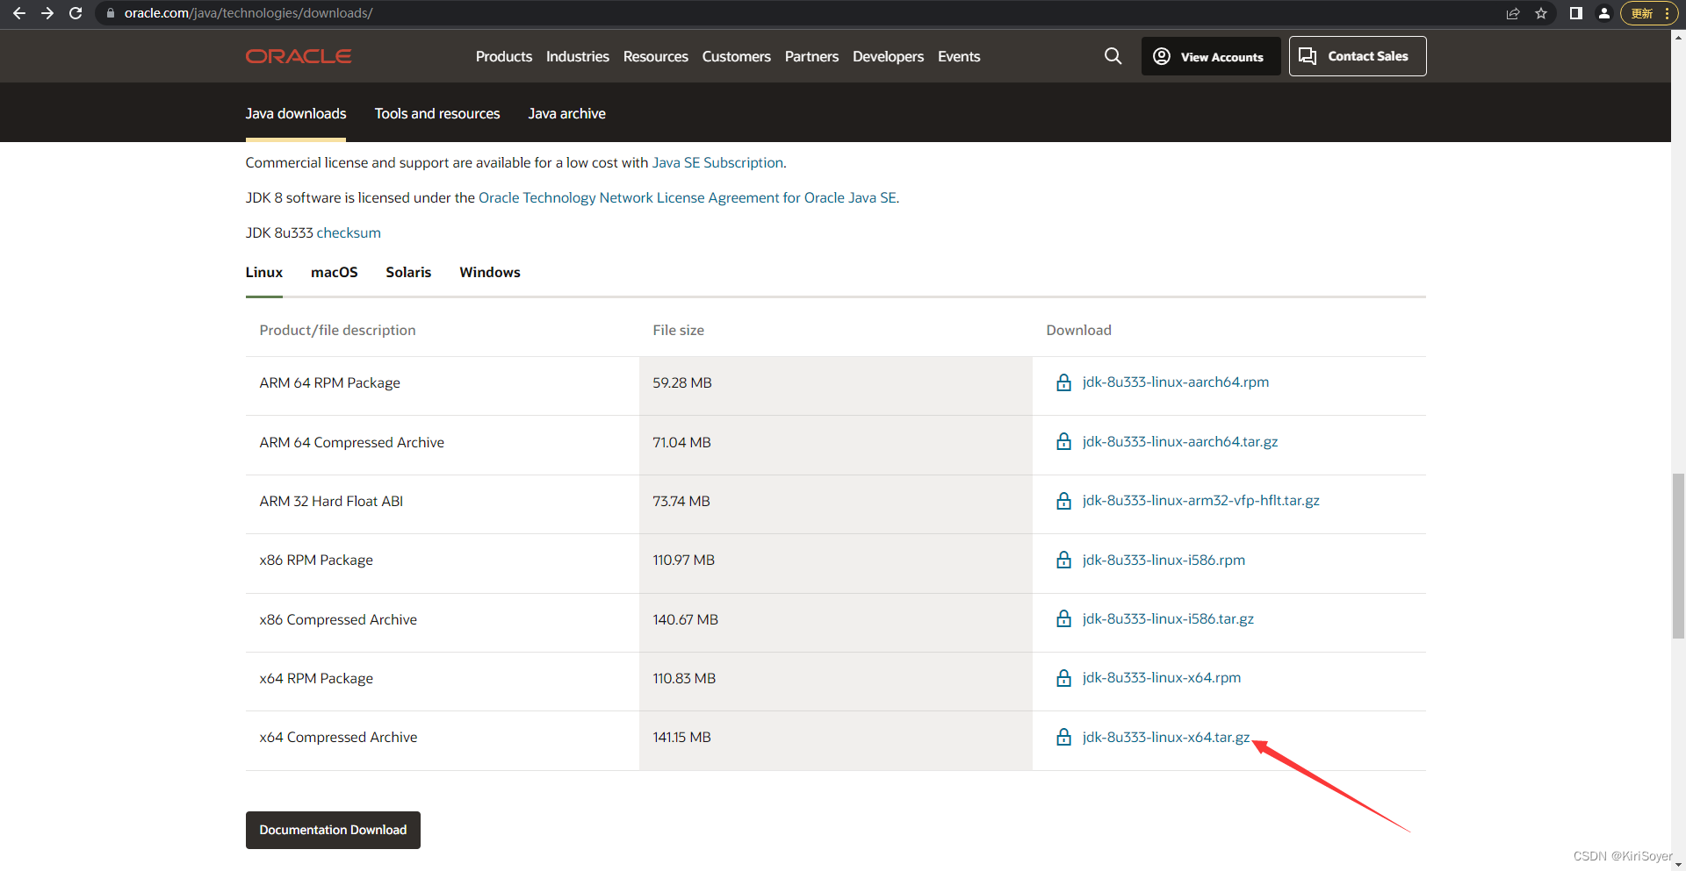Reload the page with refresh icon

tap(76, 13)
